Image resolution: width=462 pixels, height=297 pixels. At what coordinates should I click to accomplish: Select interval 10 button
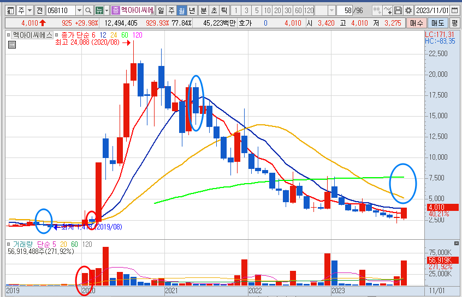point(267,11)
